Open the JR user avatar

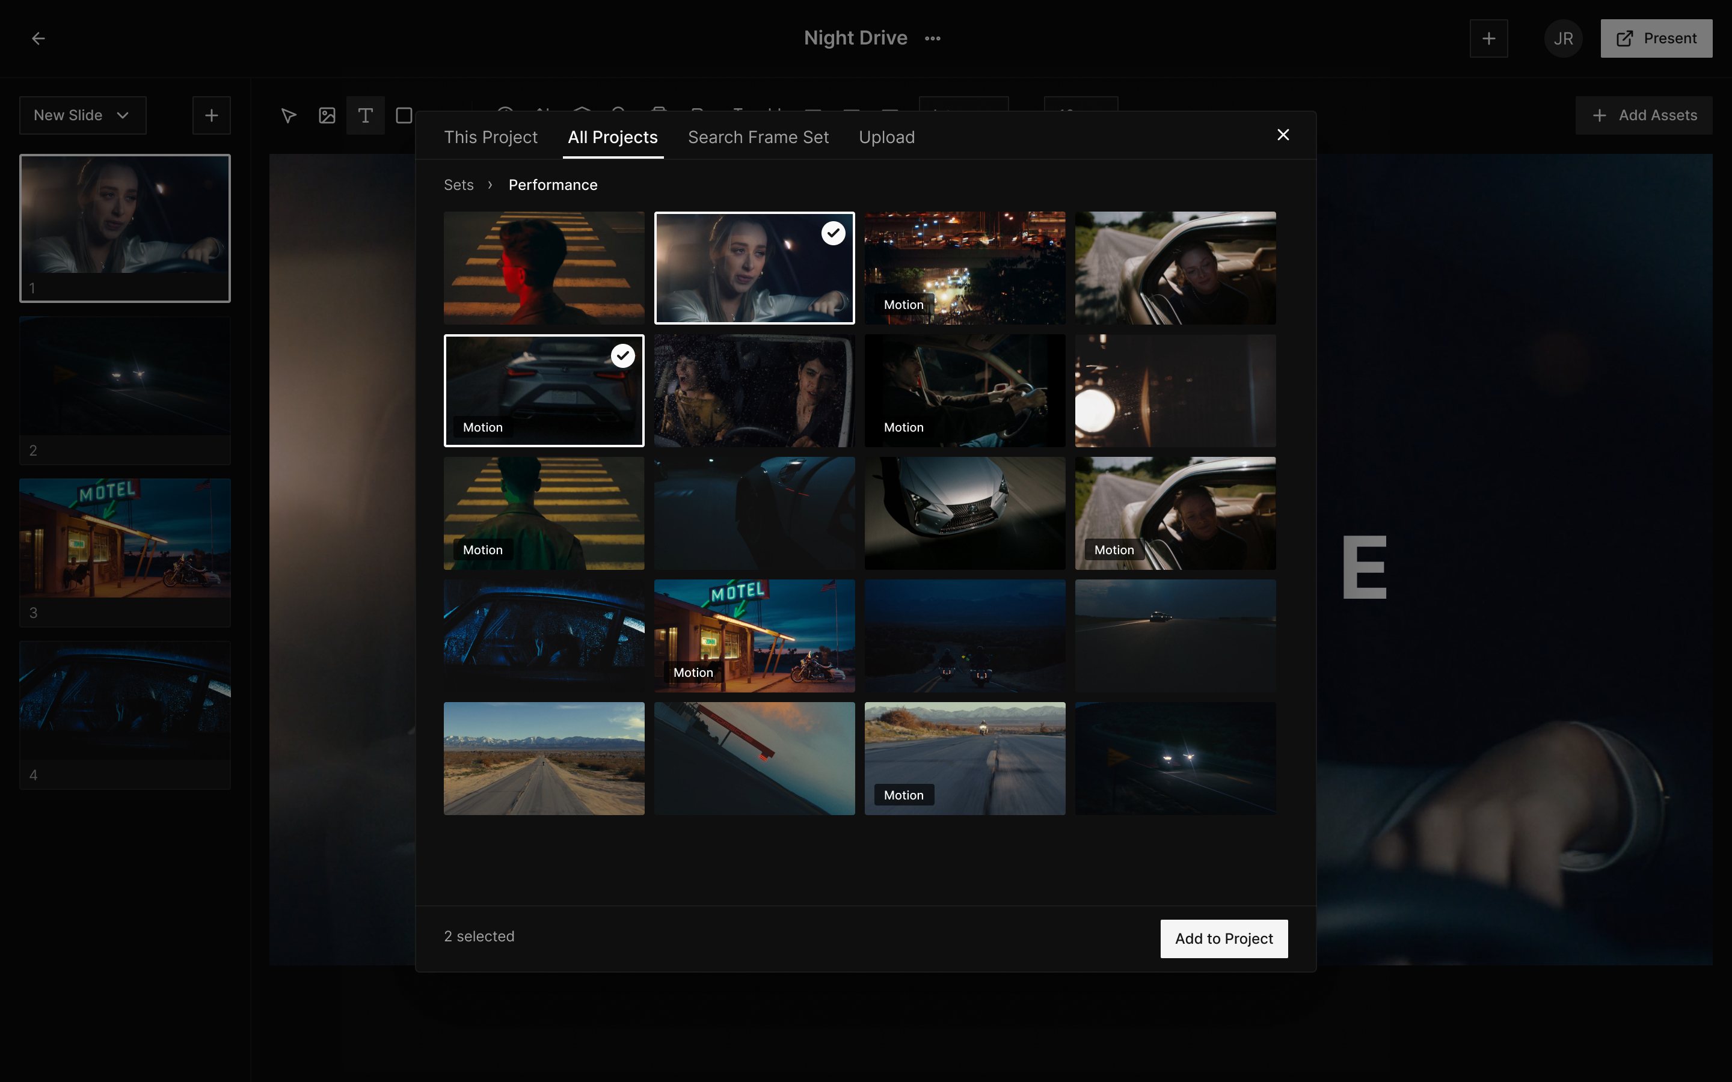pyautogui.click(x=1563, y=38)
